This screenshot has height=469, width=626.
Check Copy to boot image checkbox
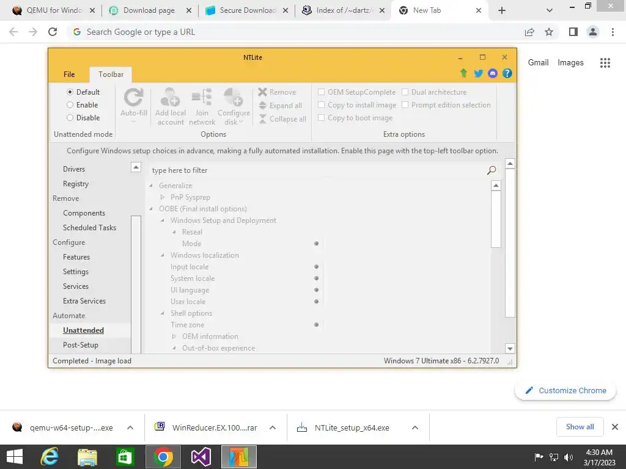[321, 118]
